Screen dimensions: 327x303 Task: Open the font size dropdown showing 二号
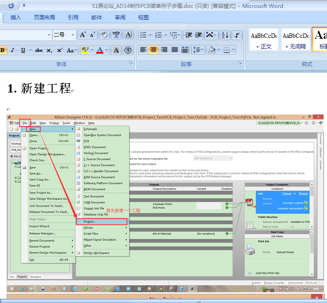click(x=73, y=35)
